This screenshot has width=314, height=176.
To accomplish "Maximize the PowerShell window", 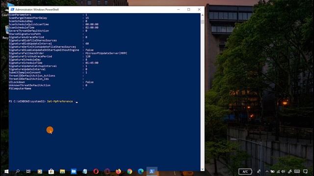I will point(188,9).
